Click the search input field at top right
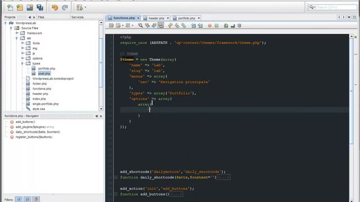Viewport: 360px width, 202px height. 332,7
